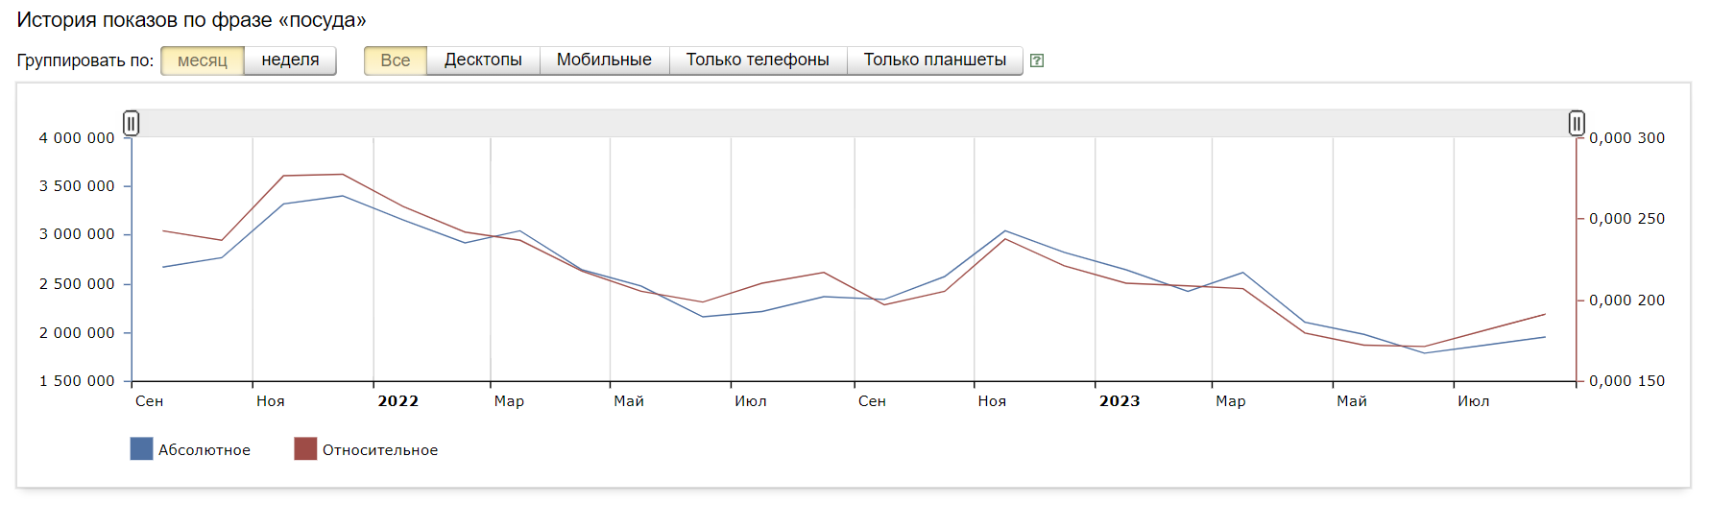Click the 2022 label on time axis

pyautogui.click(x=397, y=401)
